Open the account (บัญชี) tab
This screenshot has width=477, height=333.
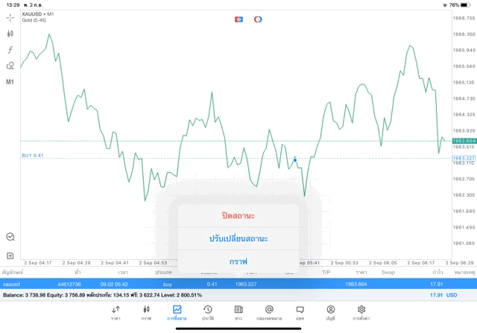point(331,312)
